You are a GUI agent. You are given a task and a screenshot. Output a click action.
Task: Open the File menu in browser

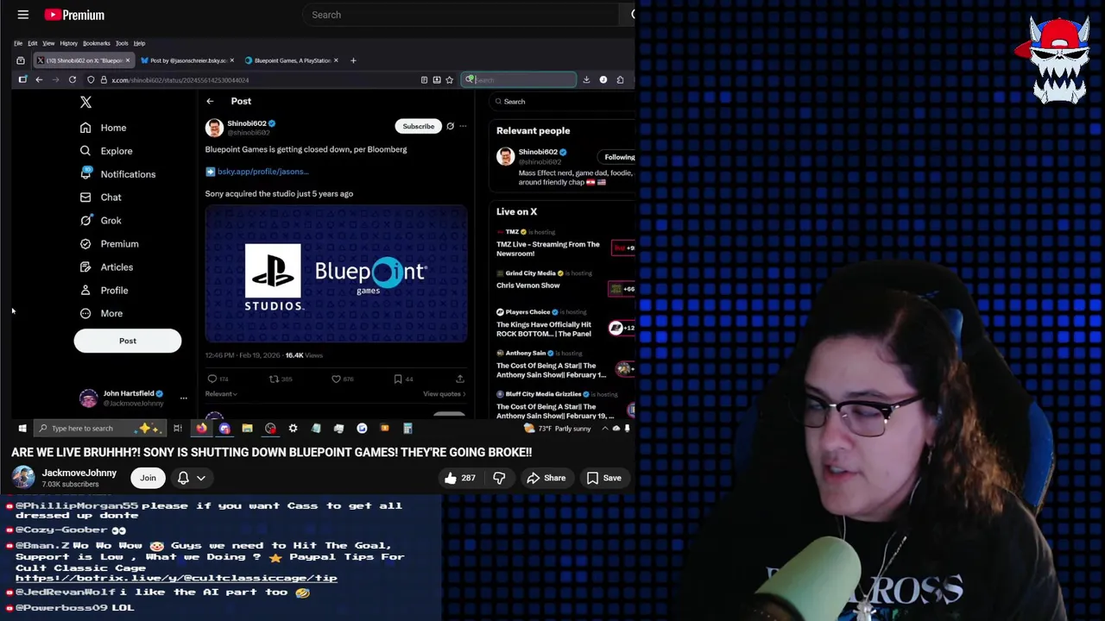[x=18, y=43]
